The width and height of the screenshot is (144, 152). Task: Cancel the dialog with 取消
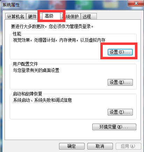click(100, 146)
